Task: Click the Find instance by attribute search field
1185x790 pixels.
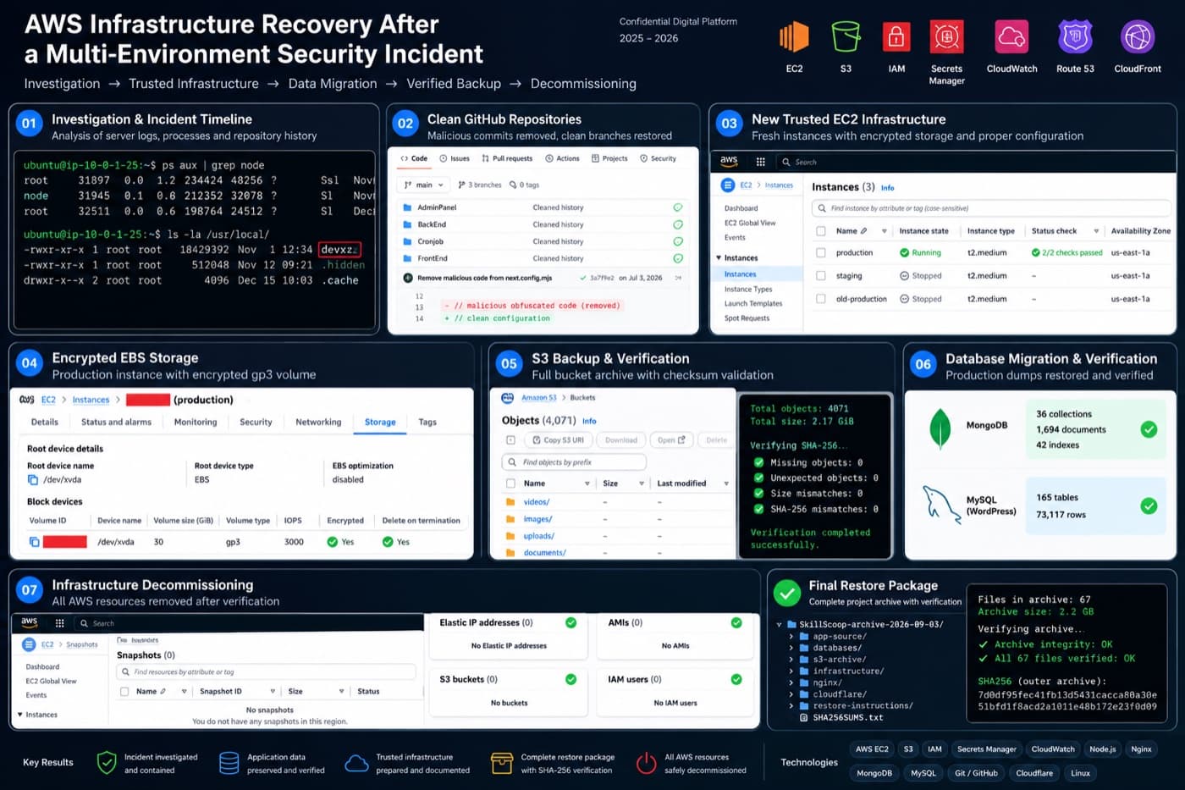Action: click(x=991, y=208)
